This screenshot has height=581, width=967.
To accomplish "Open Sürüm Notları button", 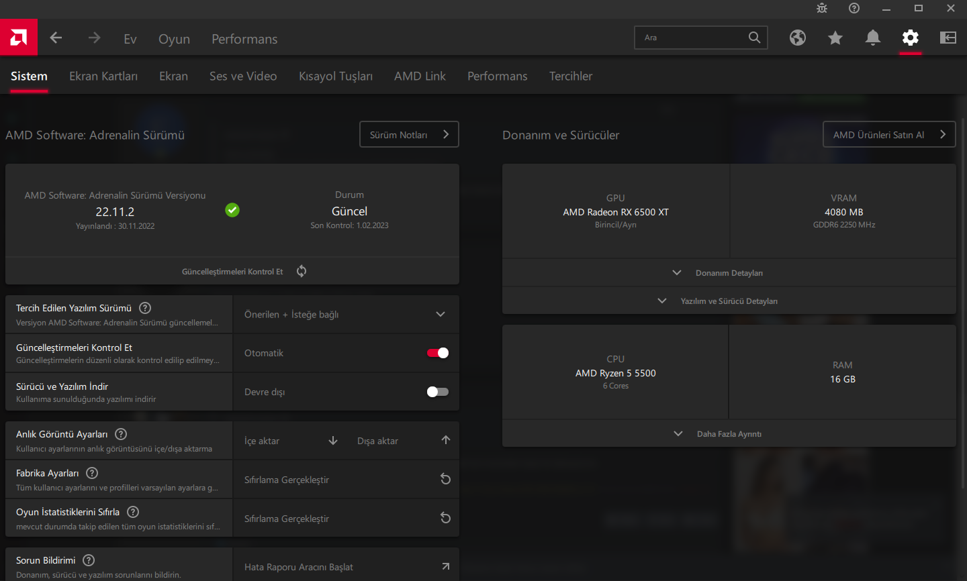I will click(410, 134).
